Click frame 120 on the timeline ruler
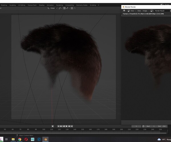The image size is (171, 142). pyautogui.click(x=59, y=129)
